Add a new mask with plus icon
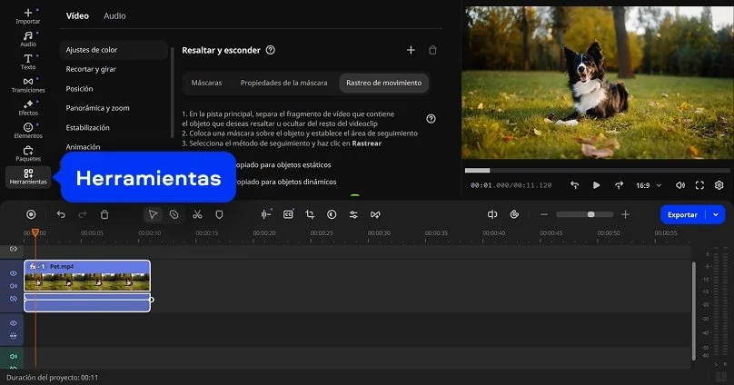The image size is (734, 385). click(411, 51)
